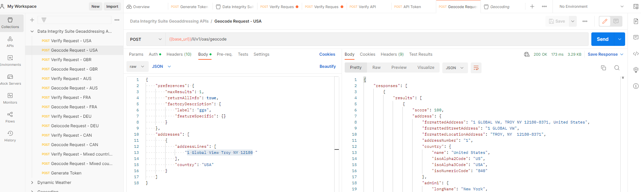
Task: Switch to comment mode toggle
Action: 616,21
